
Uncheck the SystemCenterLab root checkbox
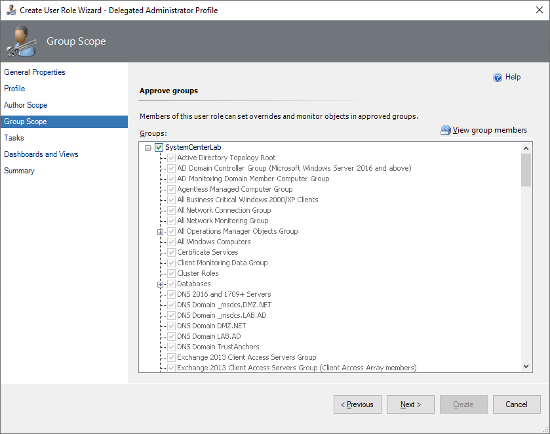159,147
